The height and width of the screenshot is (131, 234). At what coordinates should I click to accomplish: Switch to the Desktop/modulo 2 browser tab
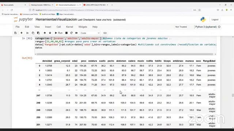pyautogui.click(x=41, y=5)
